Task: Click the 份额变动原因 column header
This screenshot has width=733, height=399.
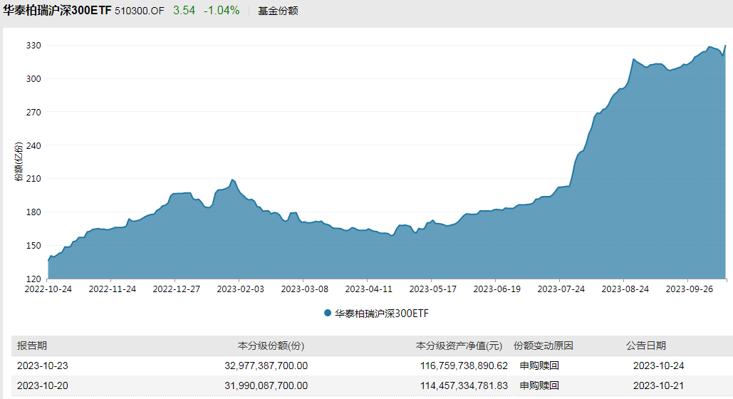Action: (544, 346)
